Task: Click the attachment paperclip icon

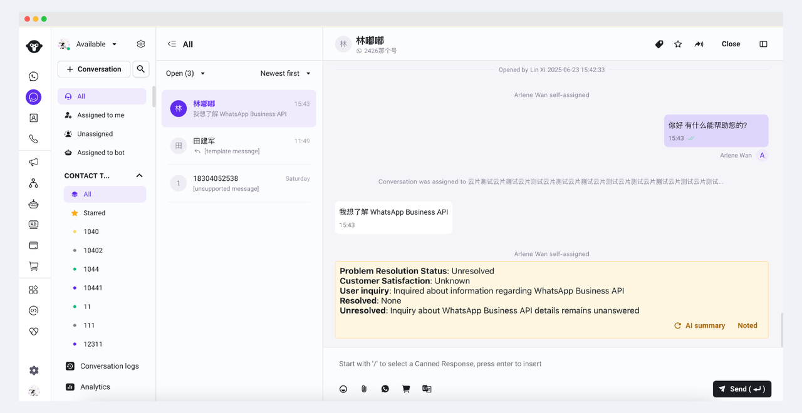Action: point(364,389)
